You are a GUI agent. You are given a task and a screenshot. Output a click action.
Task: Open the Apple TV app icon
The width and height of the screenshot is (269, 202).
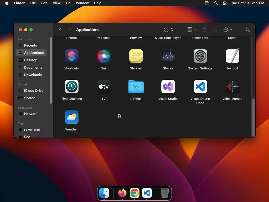104,87
